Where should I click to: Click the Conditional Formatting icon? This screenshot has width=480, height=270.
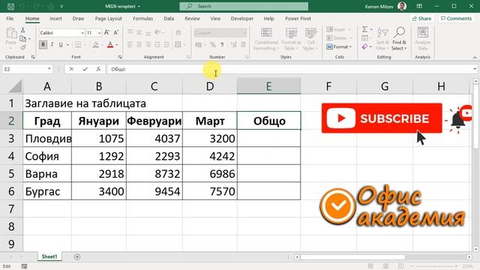[266, 38]
